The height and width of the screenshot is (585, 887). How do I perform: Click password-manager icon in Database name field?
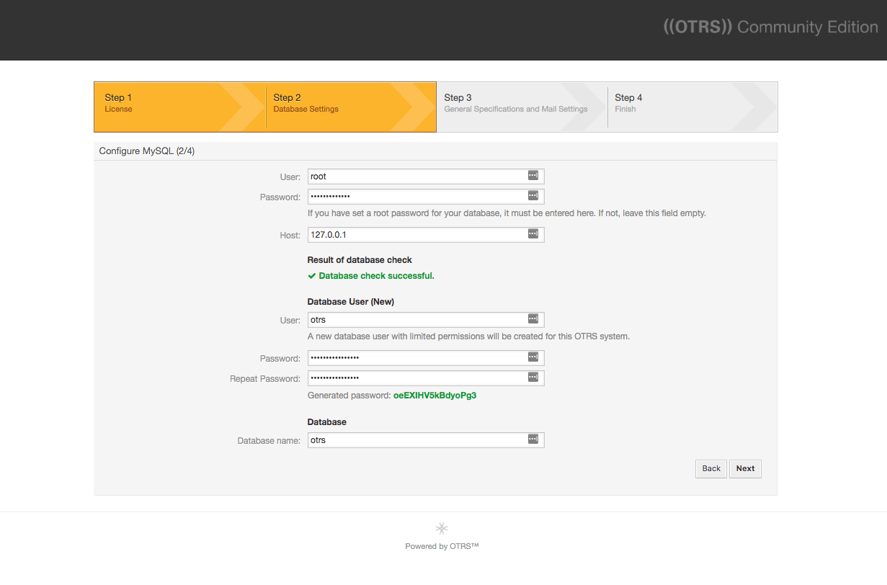point(533,439)
